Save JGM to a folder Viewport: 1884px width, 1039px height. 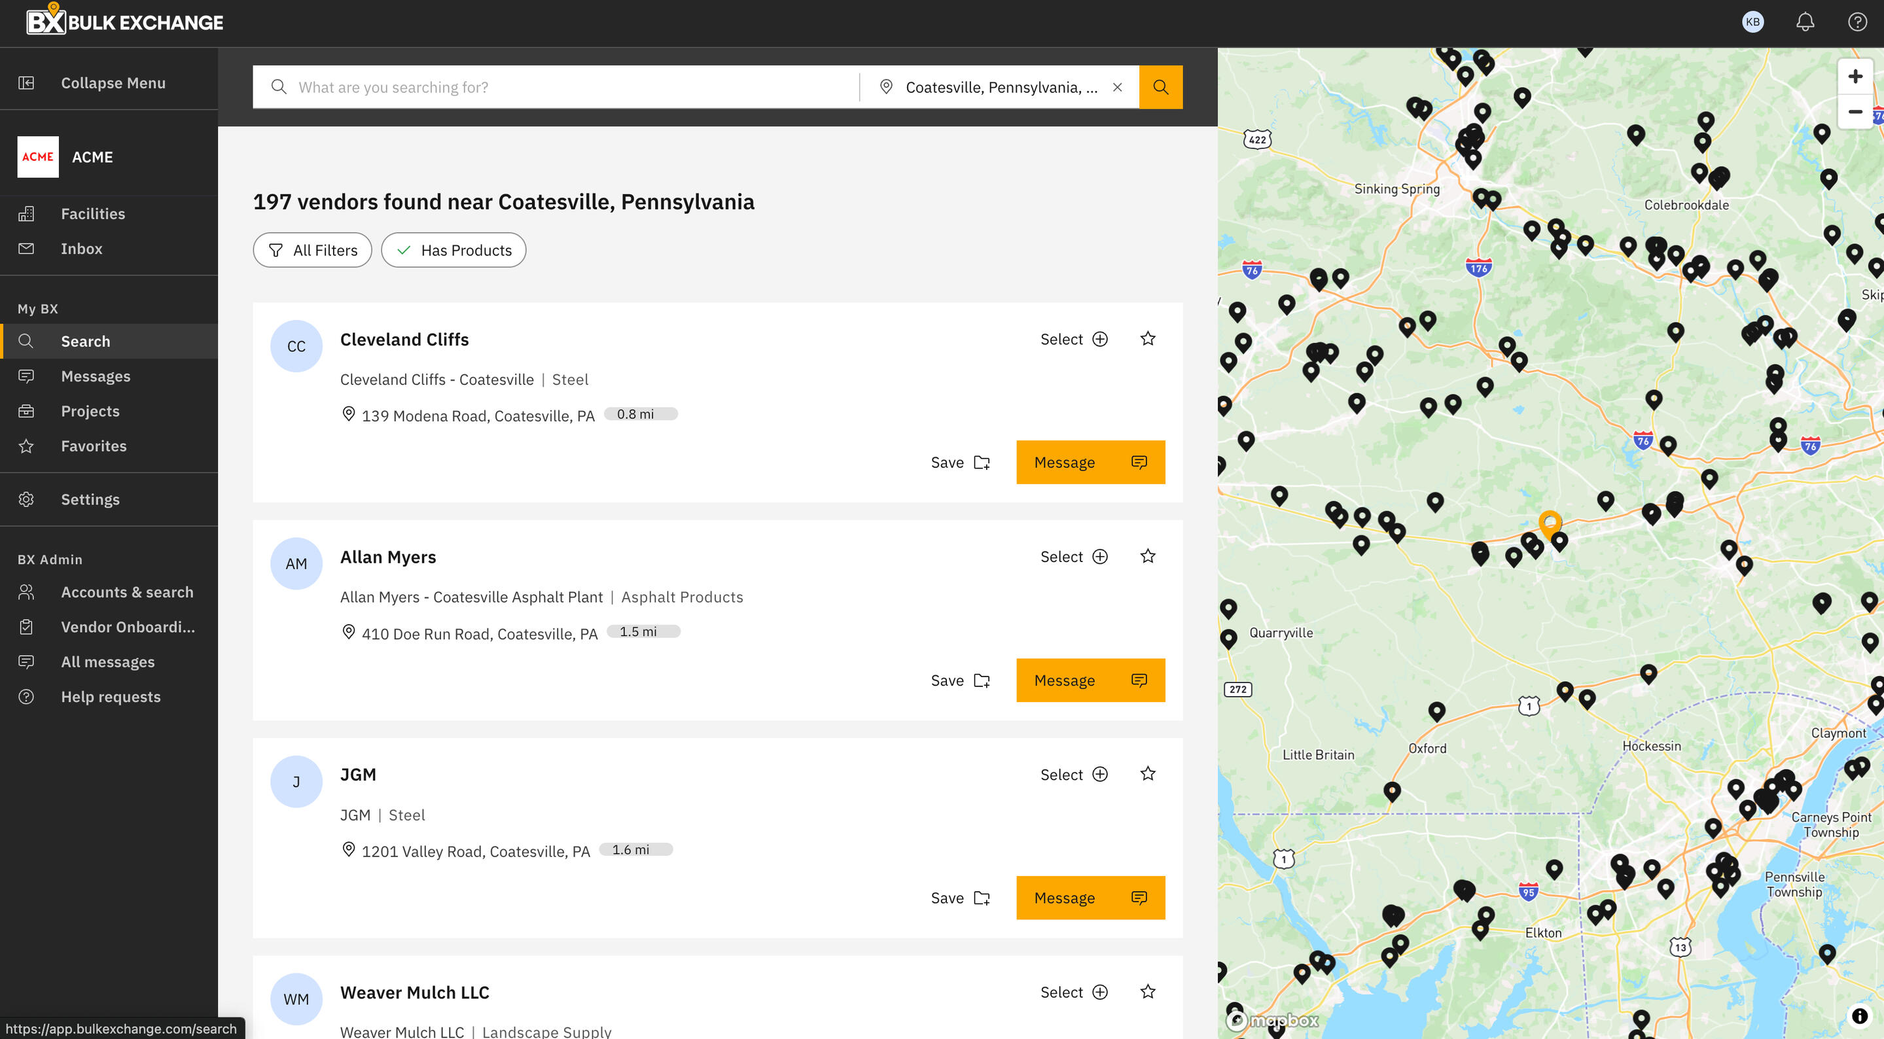[960, 898]
